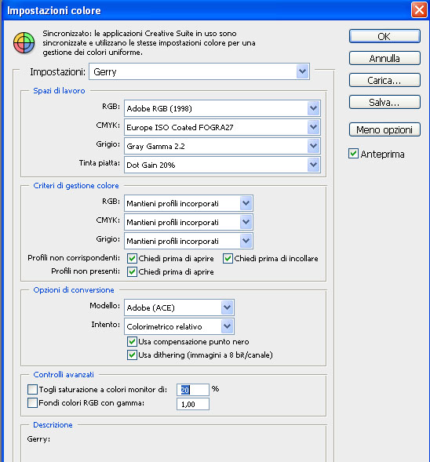Click the Opzioni di conversione heading
This screenshot has height=462, width=430.
click(x=74, y=290)
